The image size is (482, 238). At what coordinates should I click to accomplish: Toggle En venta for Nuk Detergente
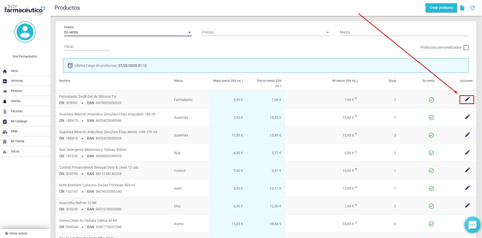pyautogui.click(x=431, y=153)
